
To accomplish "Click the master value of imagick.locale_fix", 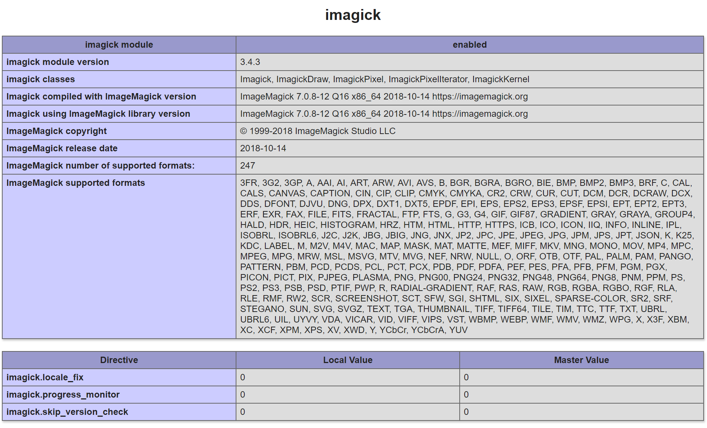I will pos(466,377).
